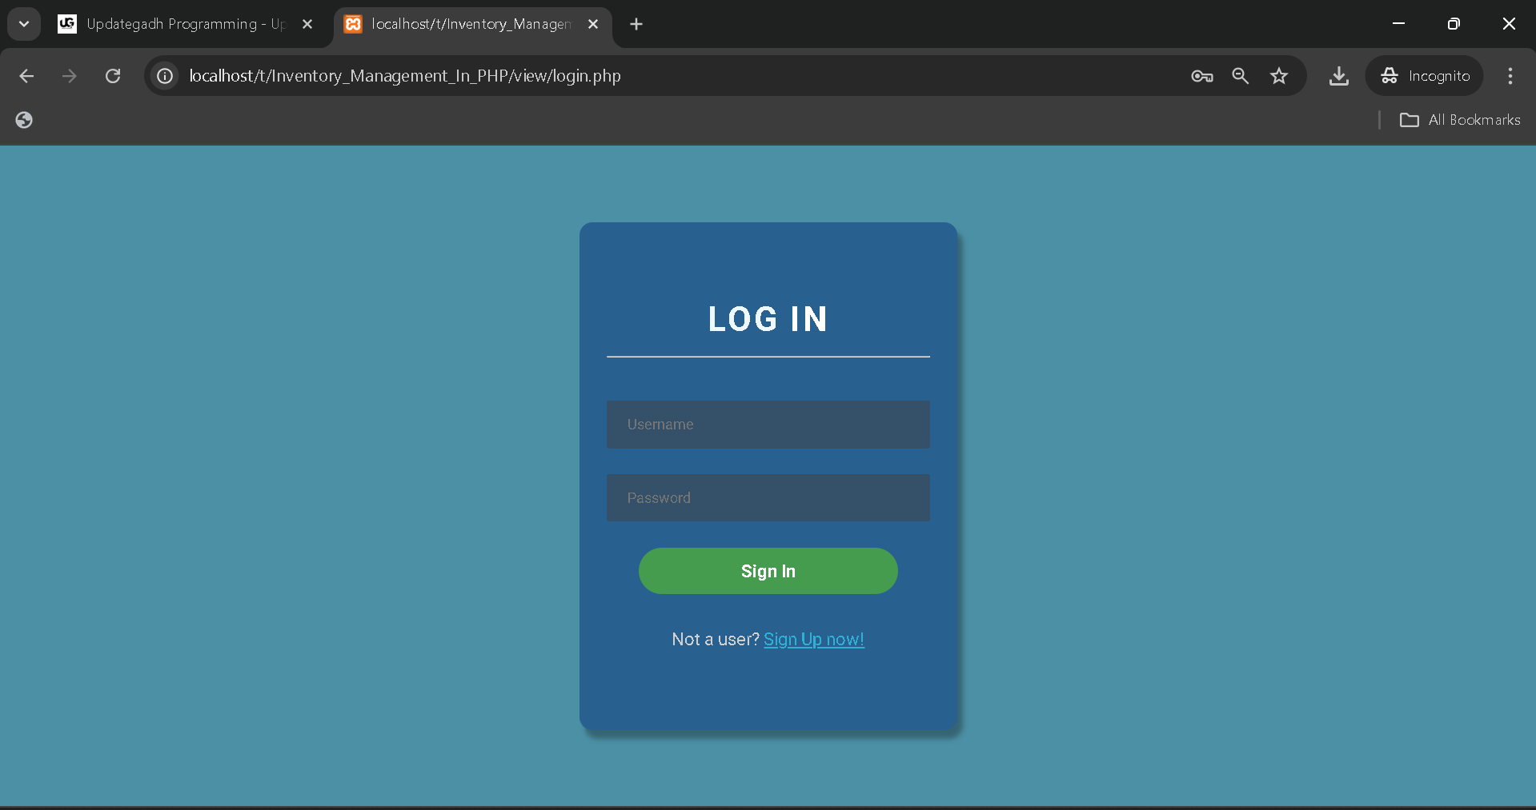Open a new tab with plus button
This screenshot has height=810, width=1536.
pos(636,24)
